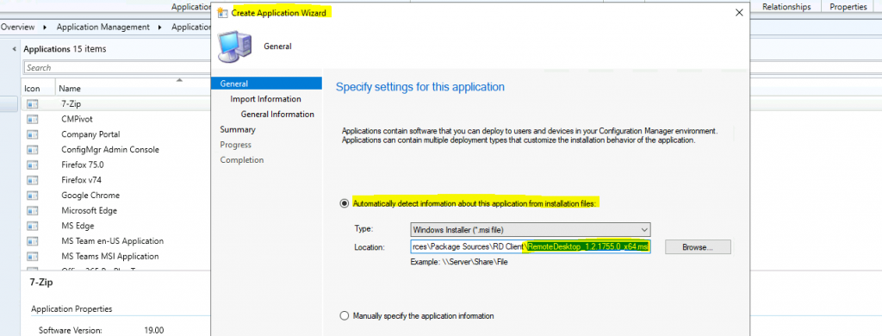Expand breadcrumb arrow after Application Management
The height and width of the screenshot is (336, 882).
pyautogui.click(x=159, y=27)
